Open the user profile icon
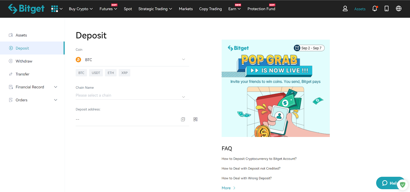The height and width of the screenshot is (192, 410). coord(345,9)
